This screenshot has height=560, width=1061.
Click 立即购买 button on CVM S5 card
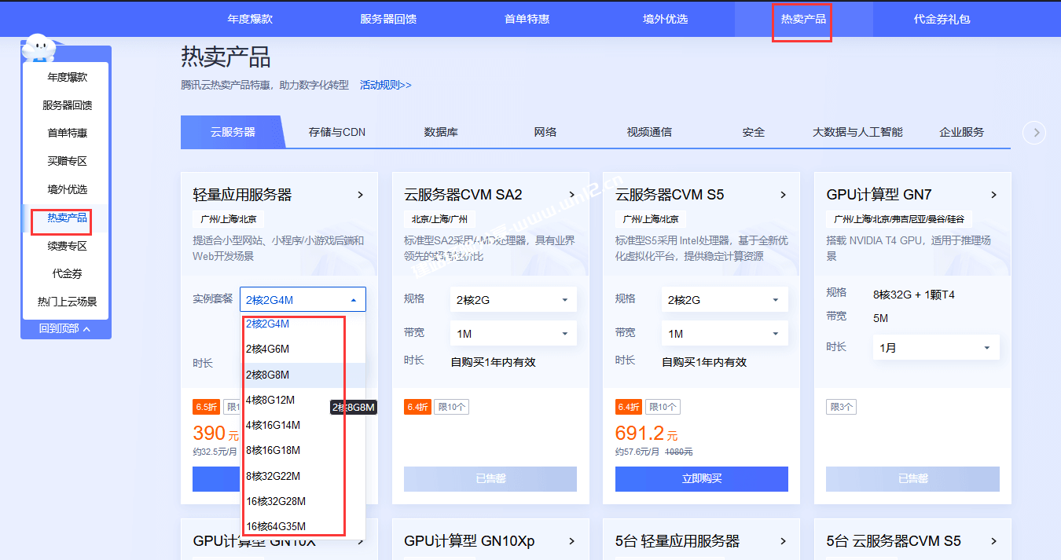click(x=701, y=478)
